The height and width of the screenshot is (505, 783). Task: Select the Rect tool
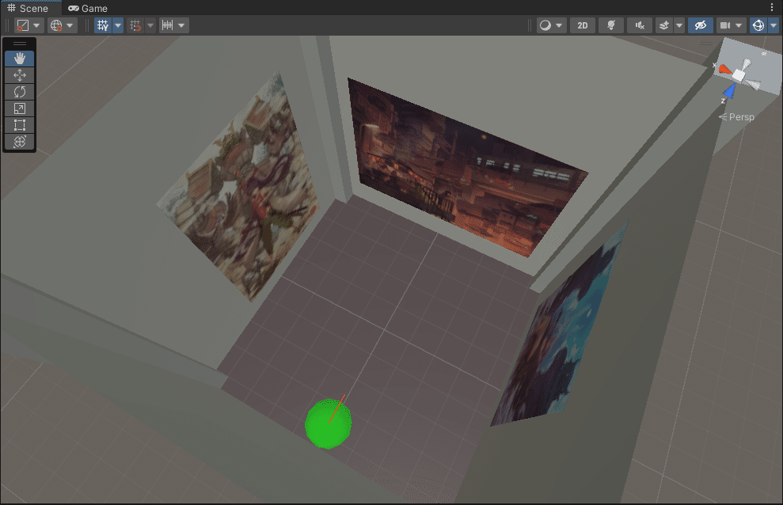coord(20,125)
